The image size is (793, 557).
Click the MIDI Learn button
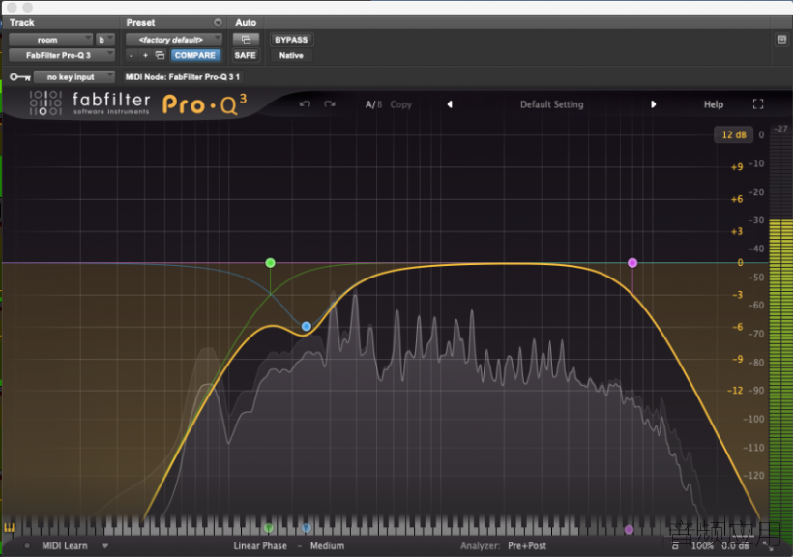(65, 545)
